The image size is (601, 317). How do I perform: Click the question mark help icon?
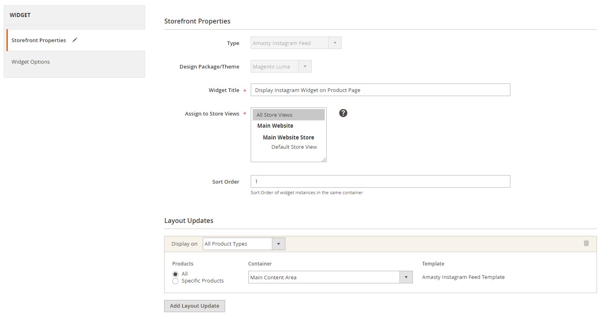click(x=343, y=114)
